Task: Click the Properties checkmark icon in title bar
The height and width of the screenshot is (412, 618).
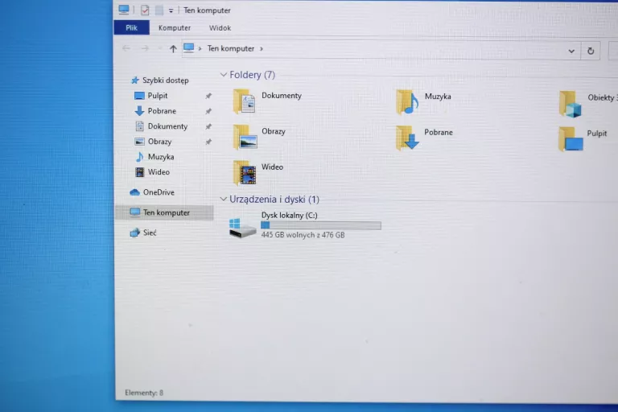Action: (145, 10)
